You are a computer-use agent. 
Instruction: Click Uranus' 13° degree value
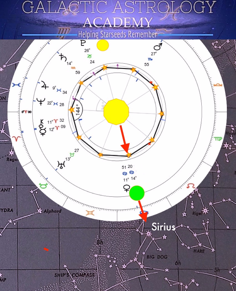[x=68, y=159]
